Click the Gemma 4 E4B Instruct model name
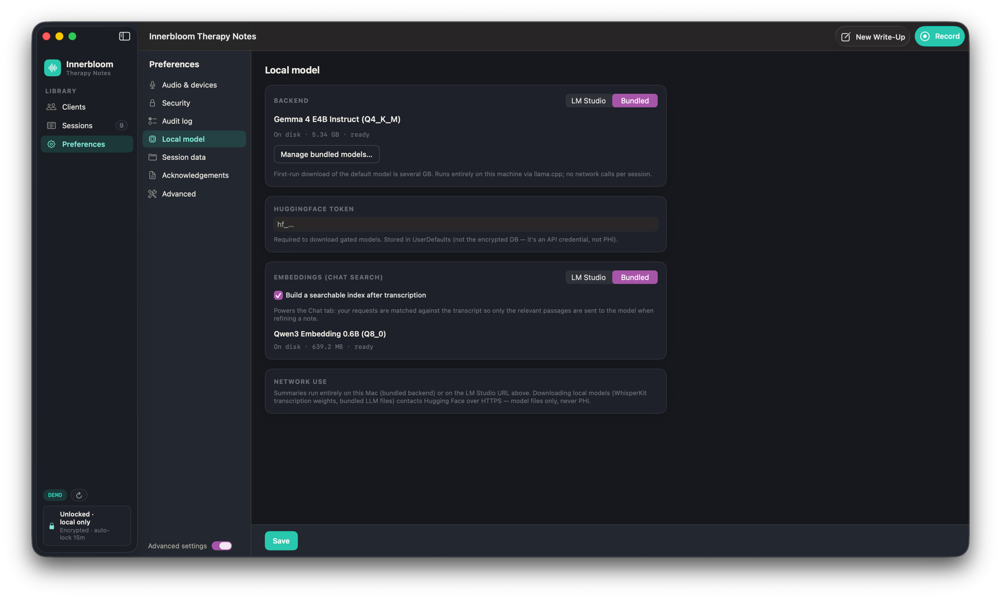 [337, 119]
